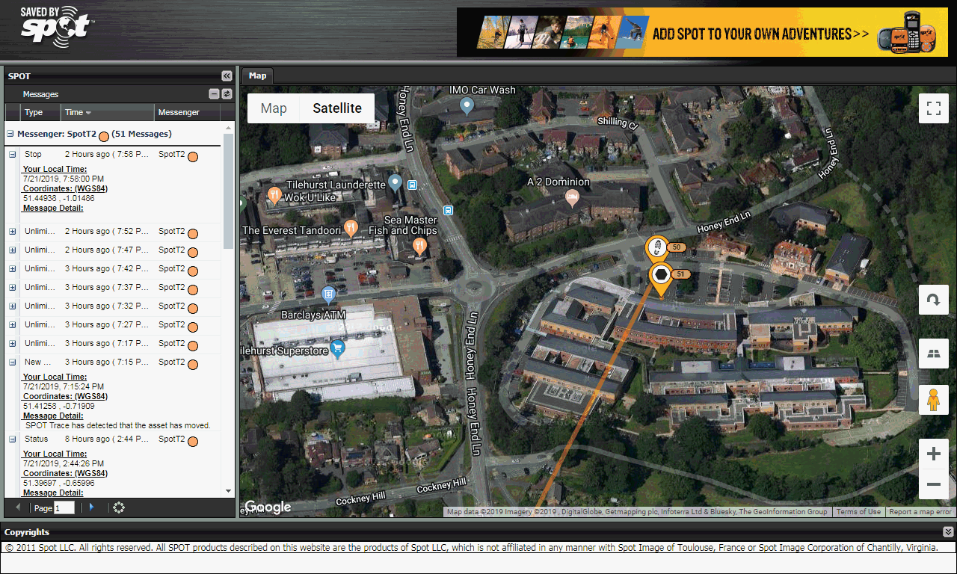Image resolution: width=957 pixels, height=574 pixels.
Task: Zoom out on the map
Action: [933, 484]
